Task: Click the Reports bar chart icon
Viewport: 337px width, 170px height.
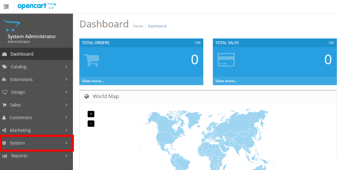Action: click(5, 156)
